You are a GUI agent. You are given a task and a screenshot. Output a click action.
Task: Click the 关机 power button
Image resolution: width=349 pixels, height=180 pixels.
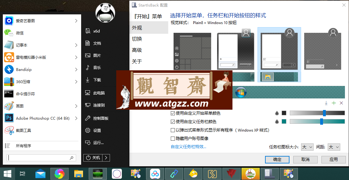pos(93,158)
